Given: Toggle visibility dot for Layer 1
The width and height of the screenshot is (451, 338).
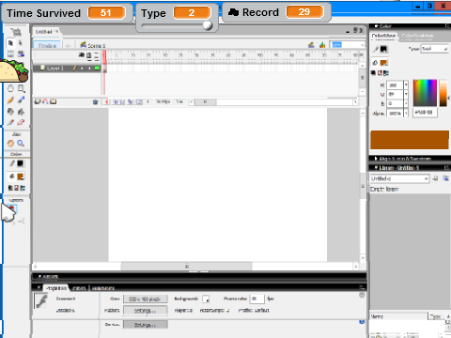Looking at the screenshot, I should [82, 68].
